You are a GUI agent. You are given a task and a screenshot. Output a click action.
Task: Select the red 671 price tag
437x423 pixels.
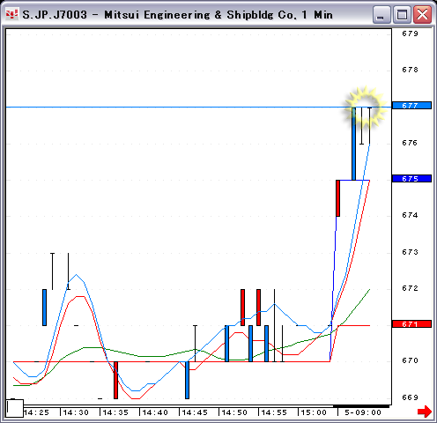point(411,324)
